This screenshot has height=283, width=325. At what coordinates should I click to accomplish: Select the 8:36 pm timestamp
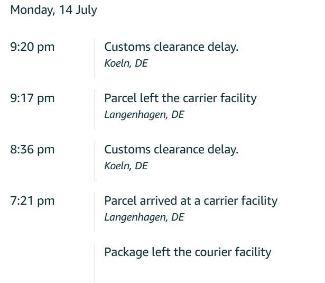coord(32,150)
